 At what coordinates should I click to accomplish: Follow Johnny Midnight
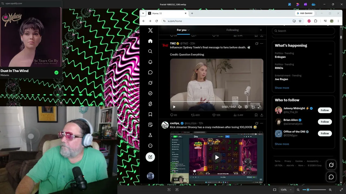(325, 110)
